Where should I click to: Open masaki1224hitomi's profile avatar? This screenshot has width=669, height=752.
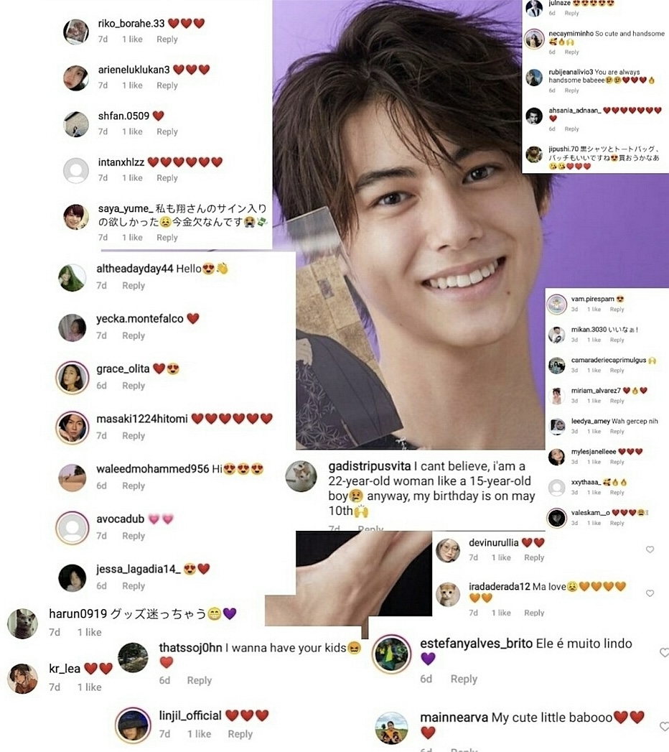click(72, 427)
